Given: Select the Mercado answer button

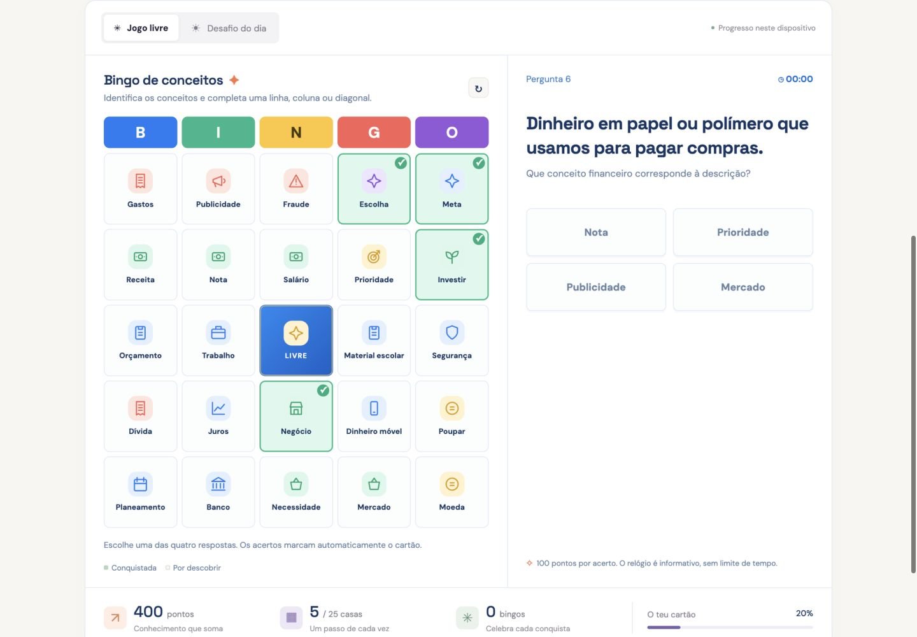Looking at the screenshot, I should click(x=743, y=287).
